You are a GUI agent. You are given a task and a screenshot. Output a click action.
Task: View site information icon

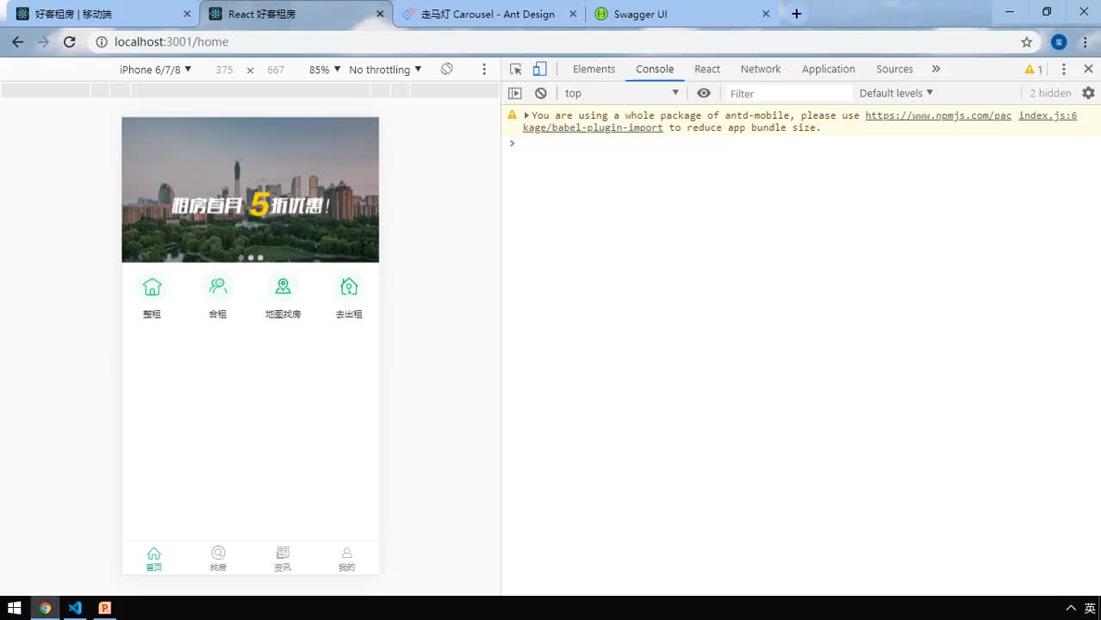pyautogui.click(x=101, y=42)
